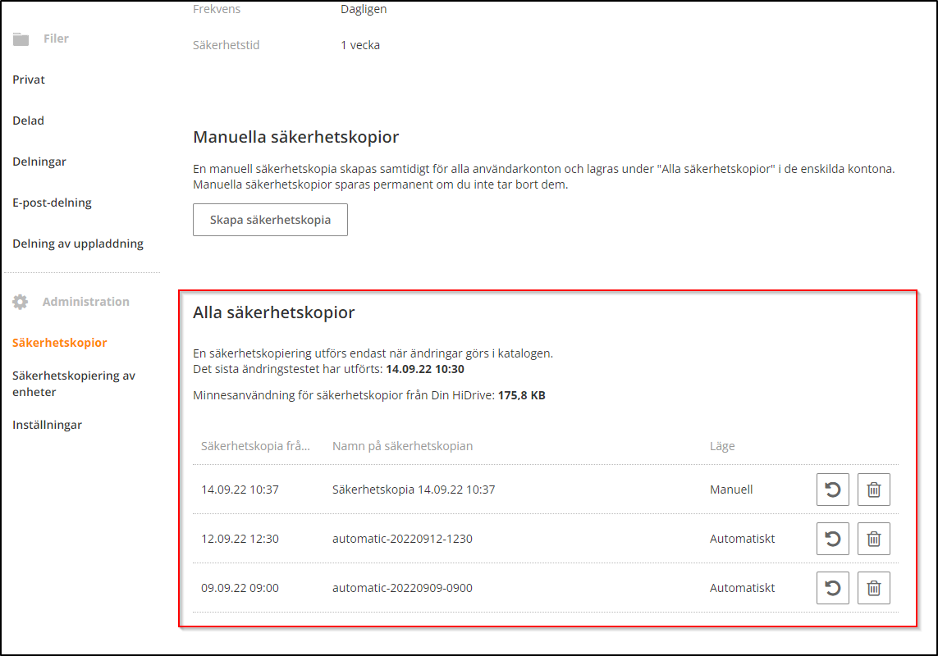Click the Filer folder icon
This screenshot has width=938, height=656.
pos(21,39)
